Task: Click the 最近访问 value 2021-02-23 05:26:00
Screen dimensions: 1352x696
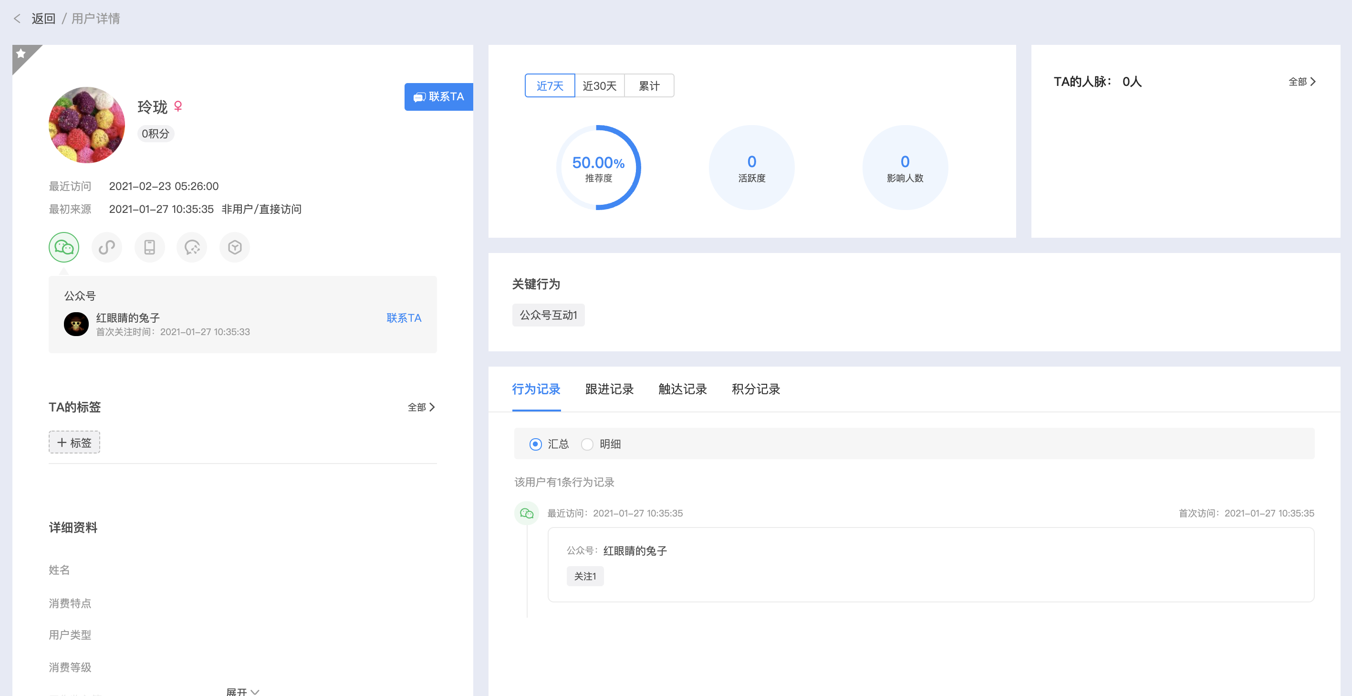Action: pos(164,187)
